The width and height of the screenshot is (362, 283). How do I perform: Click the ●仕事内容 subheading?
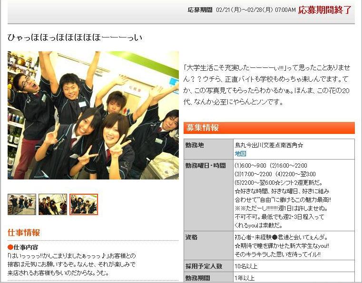point(23,247)
